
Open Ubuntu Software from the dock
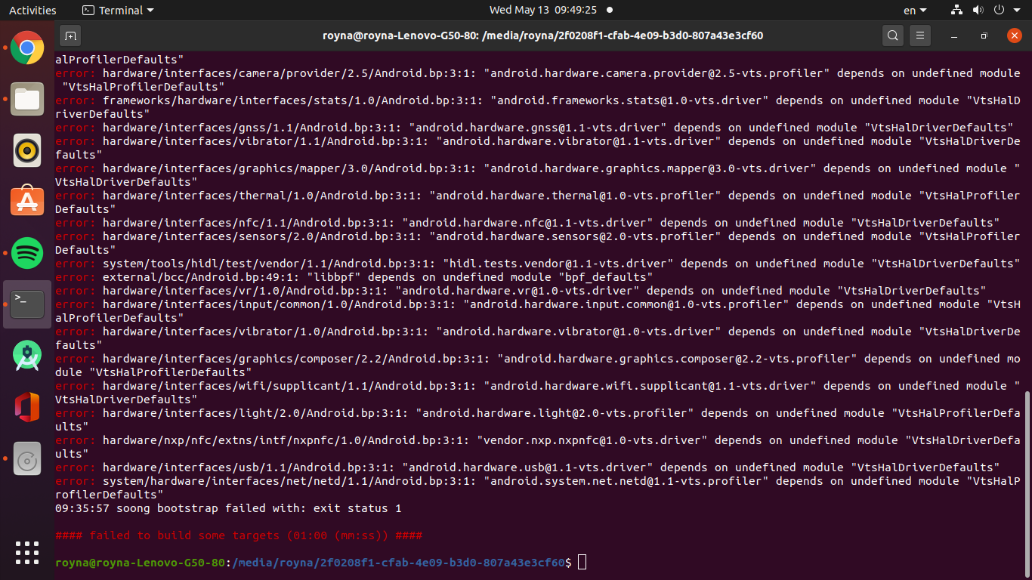[x=26, y=202]
